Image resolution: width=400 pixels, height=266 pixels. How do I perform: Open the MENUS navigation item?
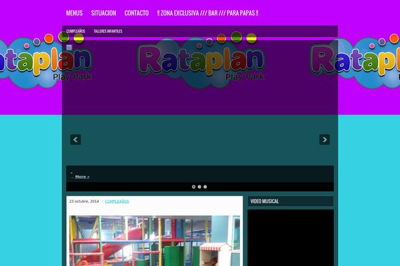(74, 13)
